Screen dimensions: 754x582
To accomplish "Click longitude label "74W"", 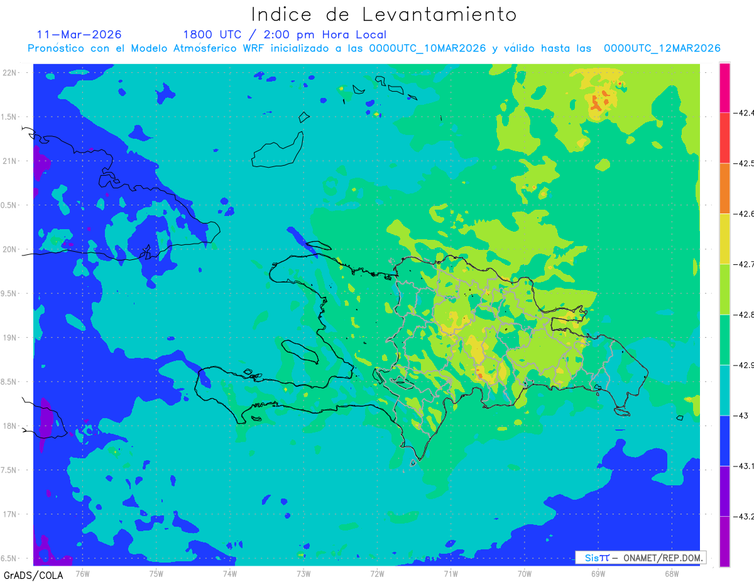I will click(230, 574).
